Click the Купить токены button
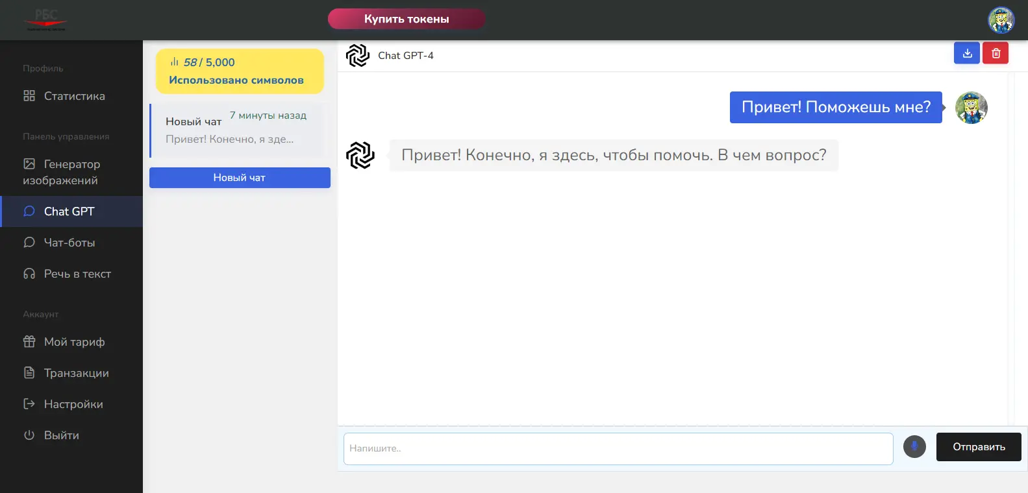The width and height of the screenshot is (1028, 493). coord(407,19)
